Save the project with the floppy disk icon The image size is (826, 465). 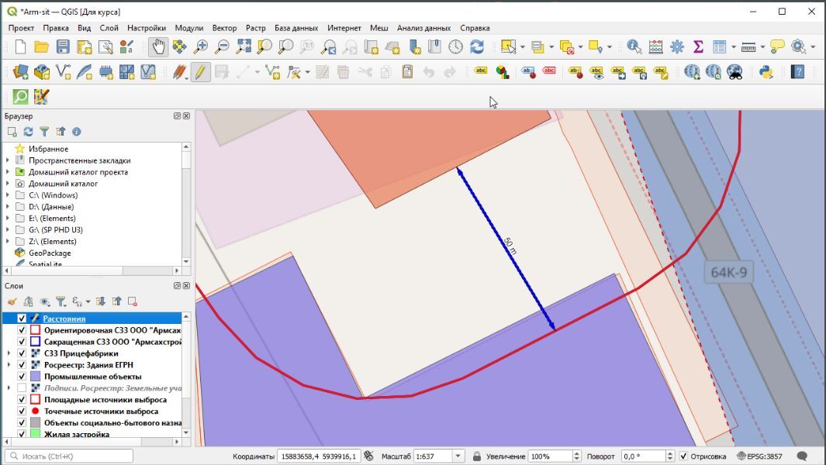tap(63, 47)
